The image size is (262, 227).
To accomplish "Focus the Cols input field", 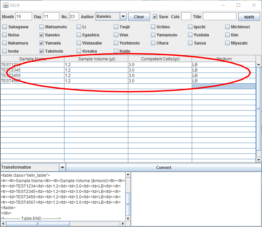I will [x=186, y=16].
